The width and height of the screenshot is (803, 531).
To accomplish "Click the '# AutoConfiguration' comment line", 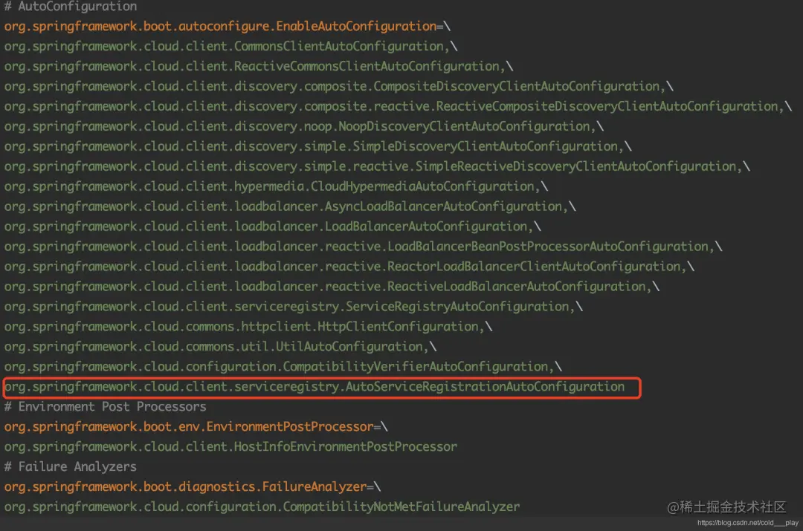I will pyautogui.click(x=71, y=6).
